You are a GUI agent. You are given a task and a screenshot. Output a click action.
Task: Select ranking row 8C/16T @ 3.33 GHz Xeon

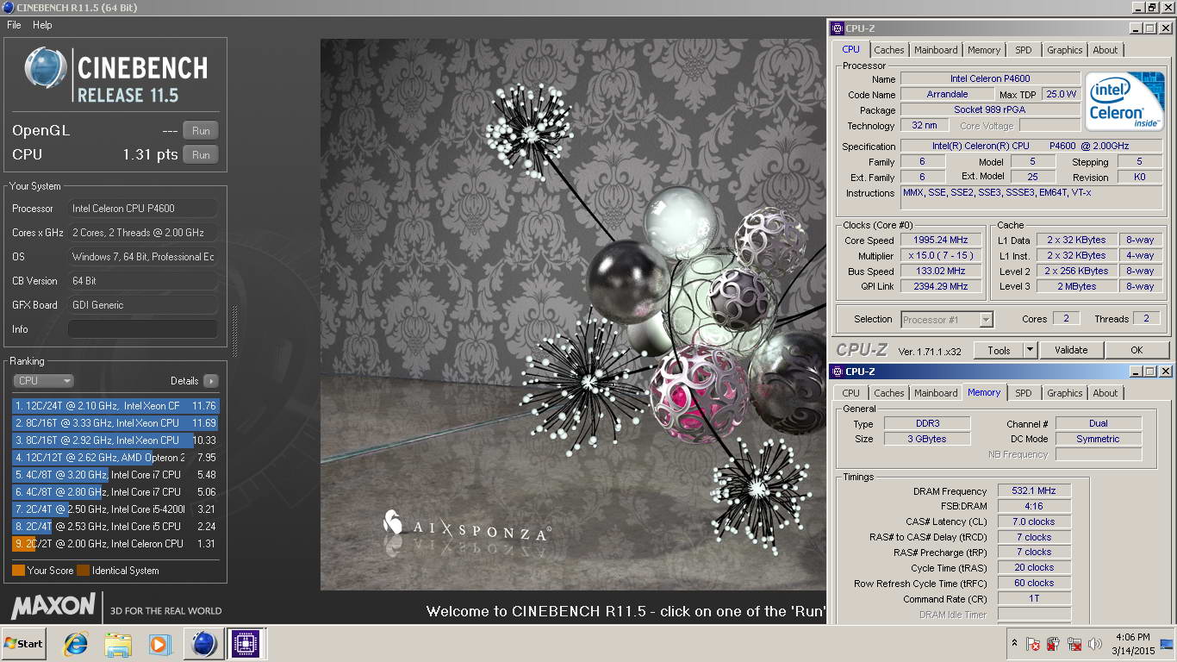point(115,423)
